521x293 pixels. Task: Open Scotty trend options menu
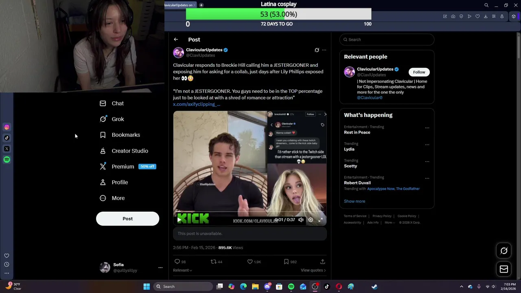[x=427, y=161]
